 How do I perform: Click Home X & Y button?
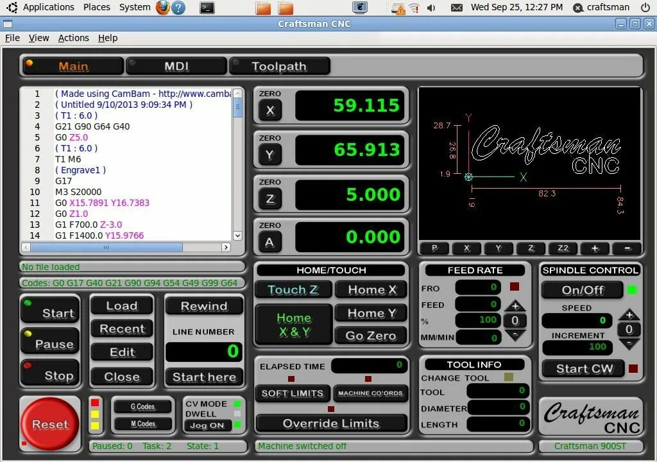[294, 325]
